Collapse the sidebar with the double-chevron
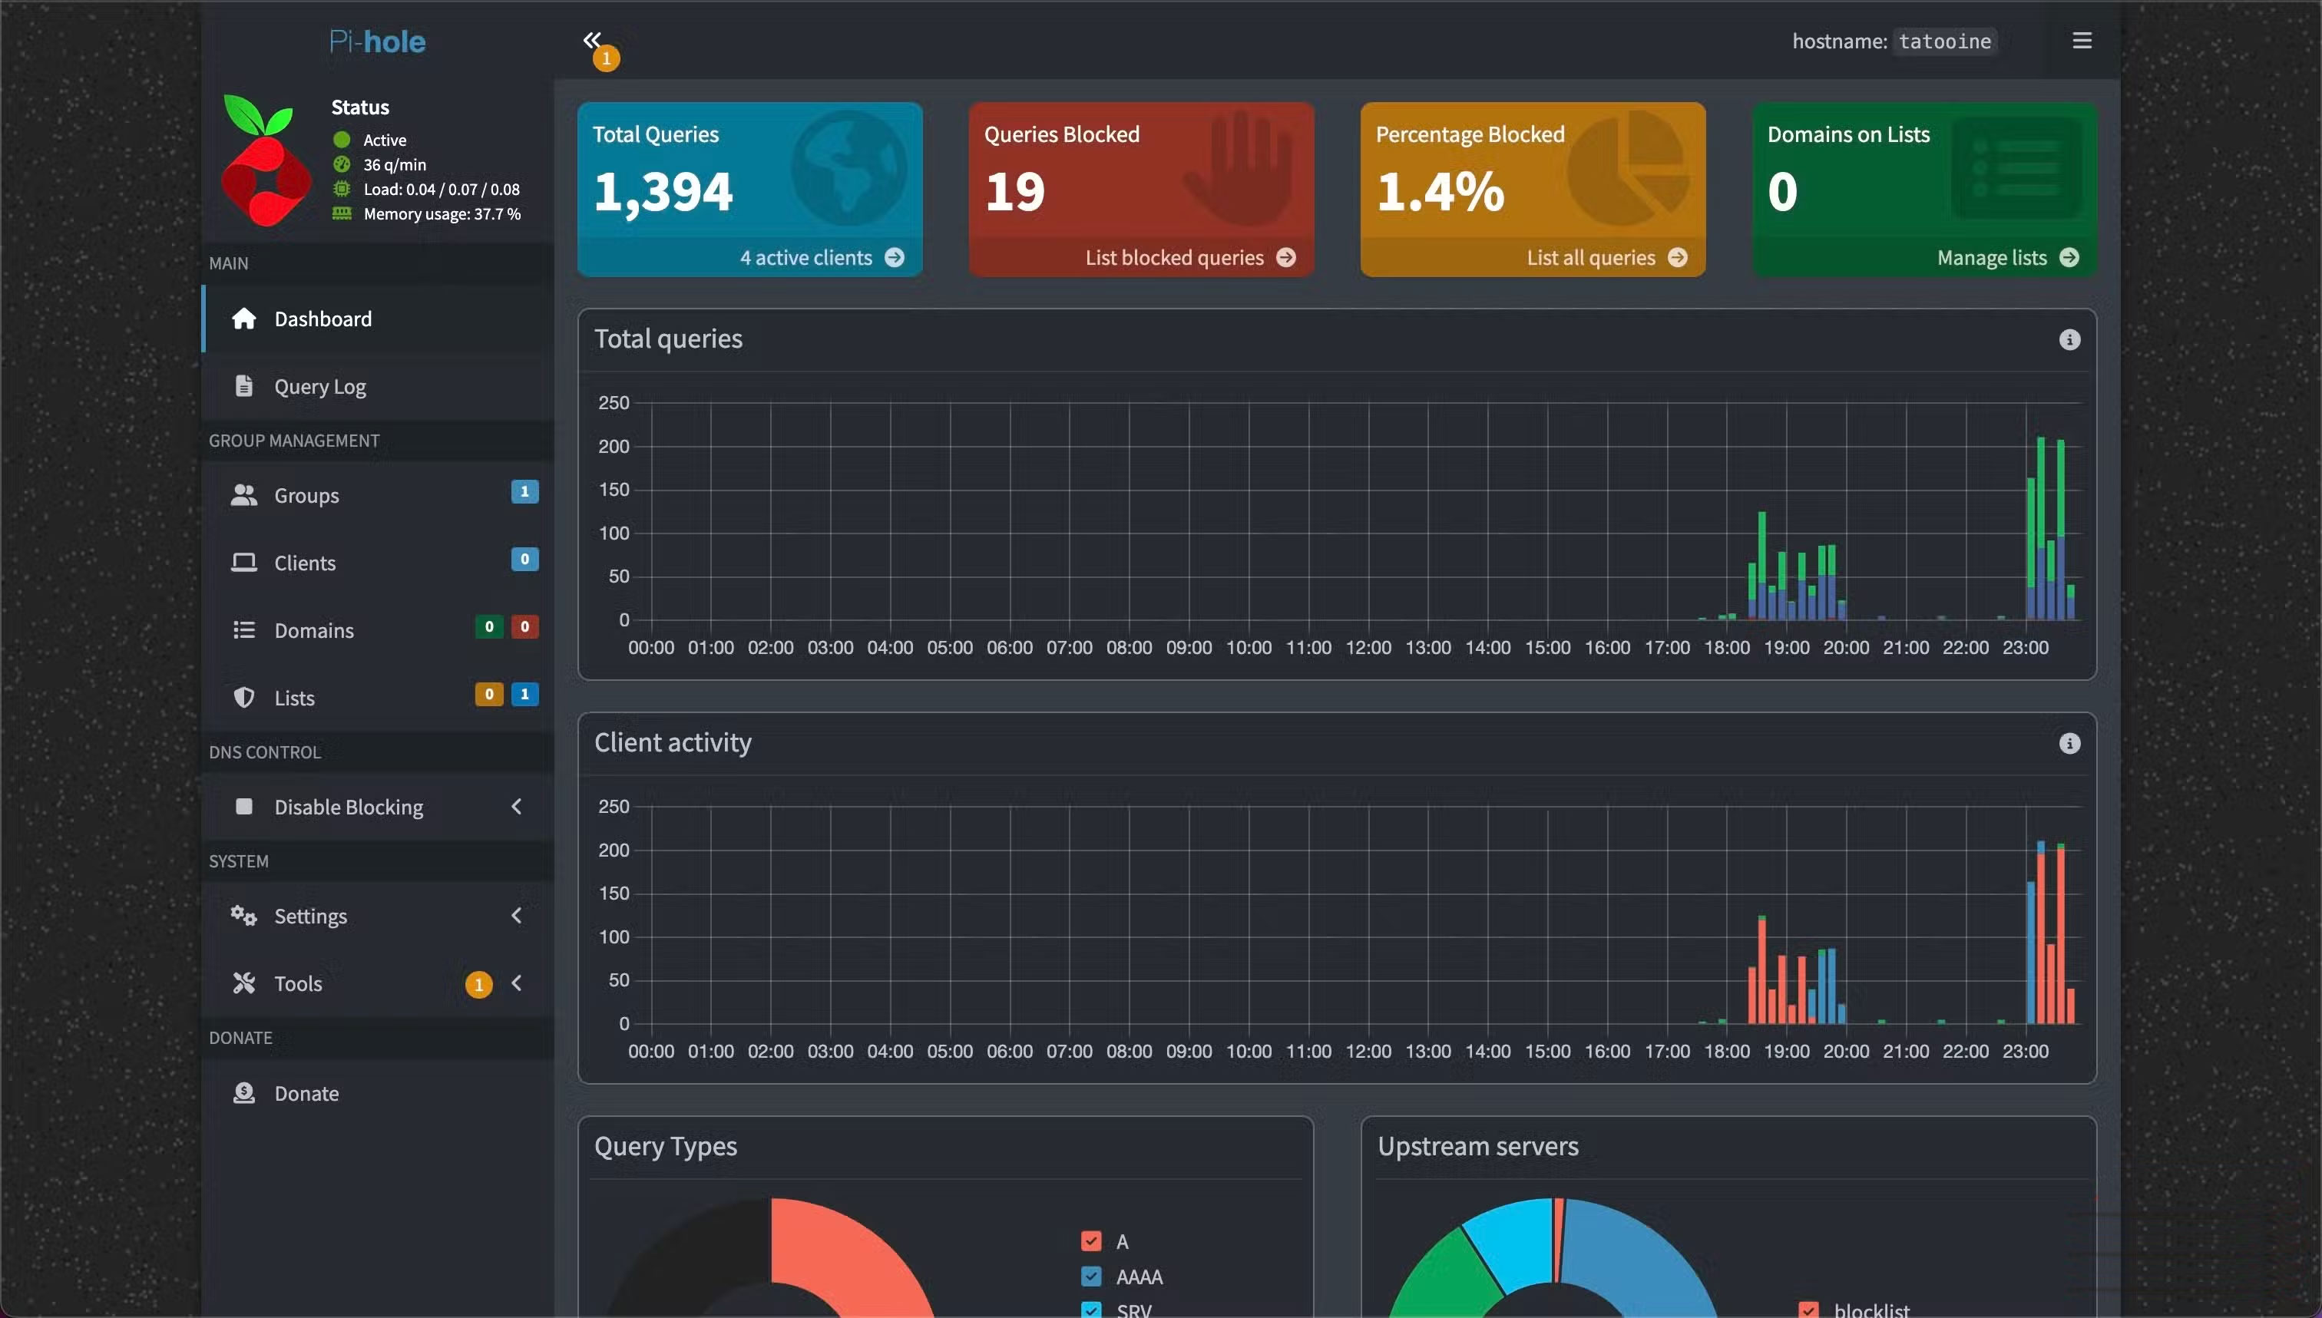The height and width of the screenshot is (1318, 2322). point(592,40)
